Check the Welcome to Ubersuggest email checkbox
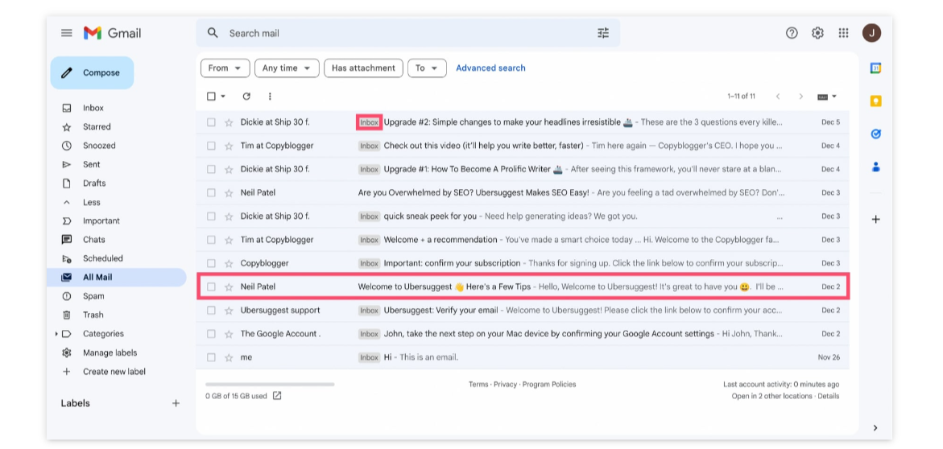The height and width of the screenshot is (449, 943). point(211,286)
